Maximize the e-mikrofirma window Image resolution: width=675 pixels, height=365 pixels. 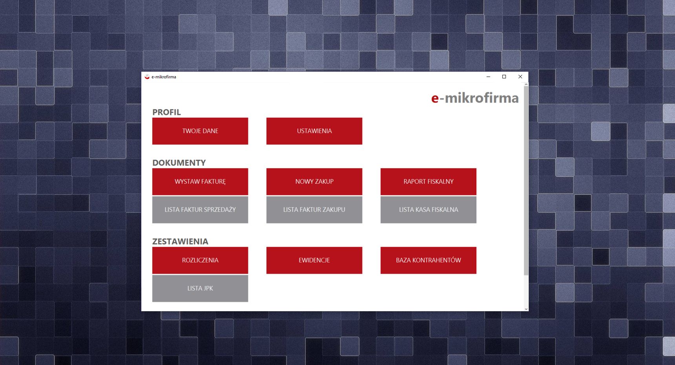pos(504,77)
